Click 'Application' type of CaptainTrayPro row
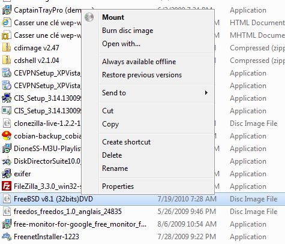Screen dimensions: 285x244 click(x=248, y=10)
